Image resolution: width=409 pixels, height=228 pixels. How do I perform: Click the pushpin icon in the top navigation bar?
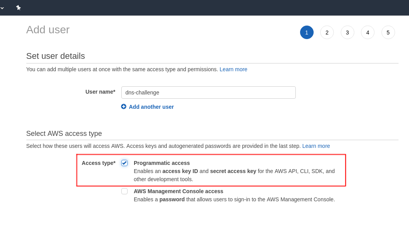tap(18, 7)
